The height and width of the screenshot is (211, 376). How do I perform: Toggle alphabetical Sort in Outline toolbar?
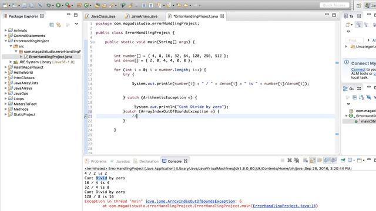(x=362, y=97)
